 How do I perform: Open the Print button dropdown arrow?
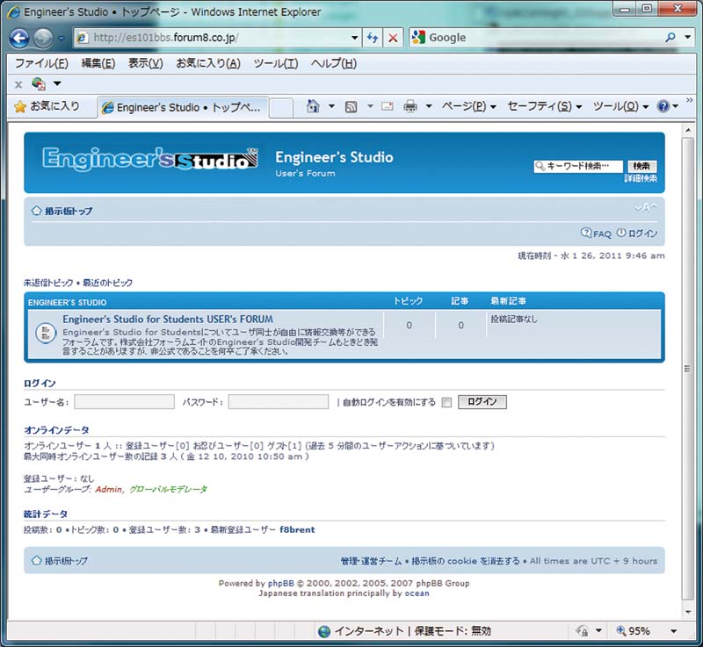[429, 106]
